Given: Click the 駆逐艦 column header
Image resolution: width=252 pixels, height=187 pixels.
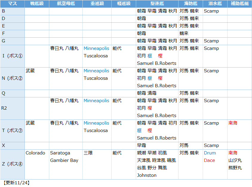Looking at the screenshot, I should pyautogui.click(x=157, y=4).
